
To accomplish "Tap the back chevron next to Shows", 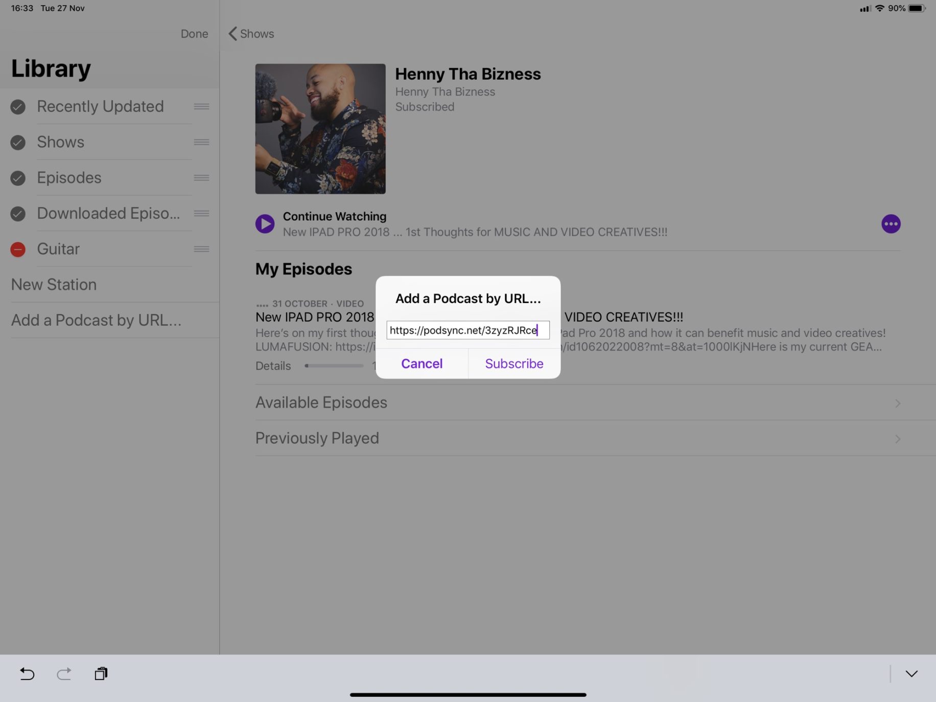I will click(x=232, y=34).
